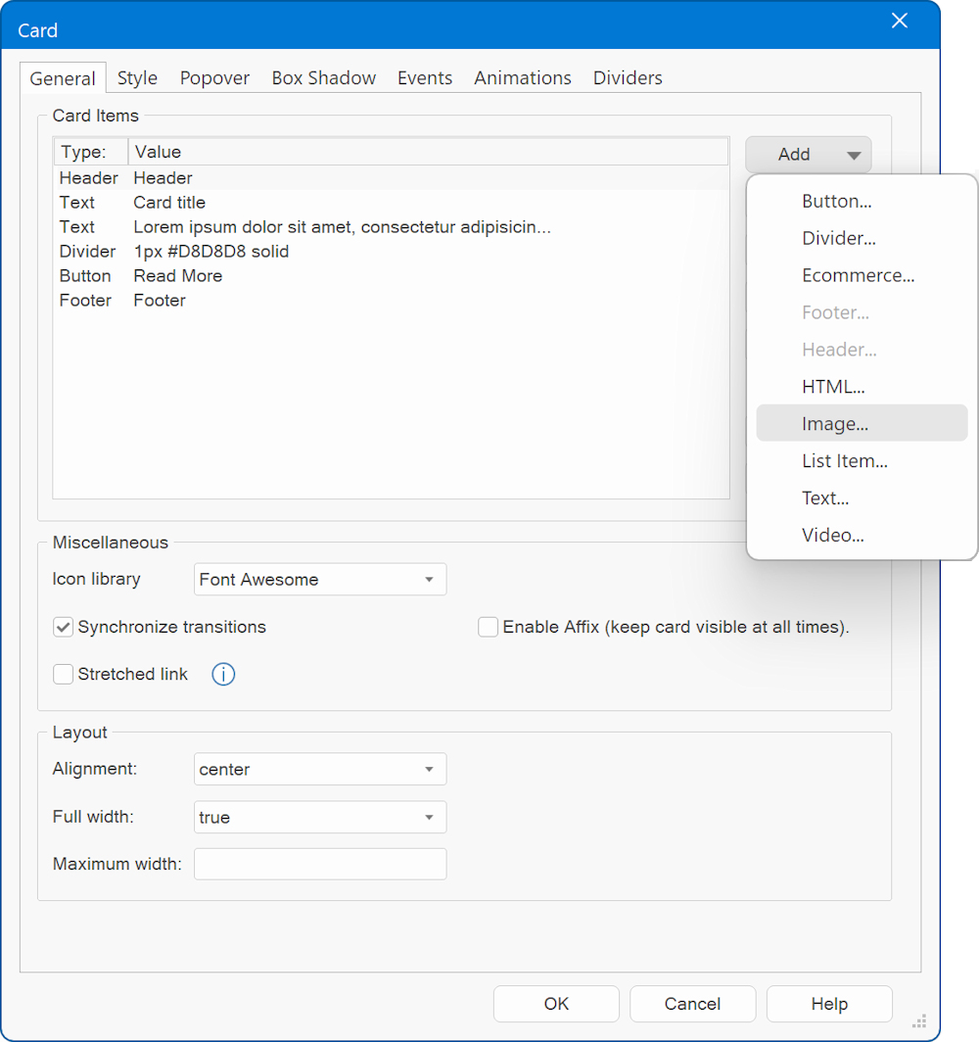Image resolution: width=979 pixels, height=1042 pixels.
Task: Select the Divider row in Card Items
Action: [x=174, y=252]
